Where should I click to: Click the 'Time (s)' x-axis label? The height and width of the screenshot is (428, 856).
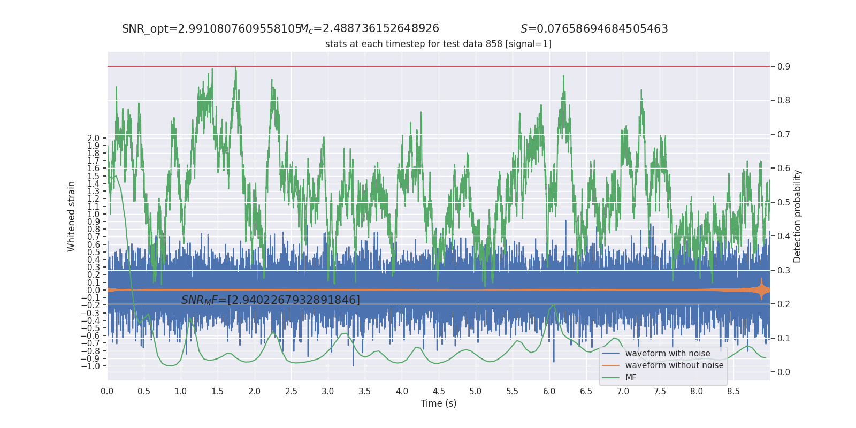click(x=438, y=403)
